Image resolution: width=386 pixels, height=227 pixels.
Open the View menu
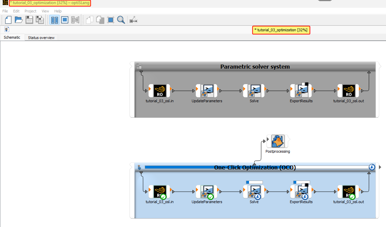click(45, 11)
